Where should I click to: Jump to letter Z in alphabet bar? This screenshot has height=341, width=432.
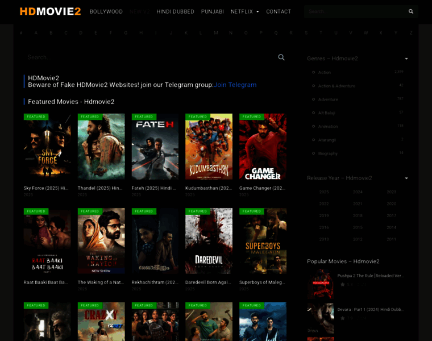click(411, 33)
